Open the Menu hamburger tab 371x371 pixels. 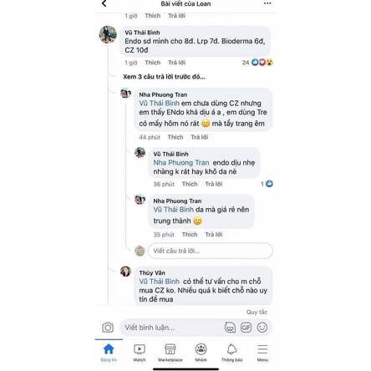pos(262,353)
